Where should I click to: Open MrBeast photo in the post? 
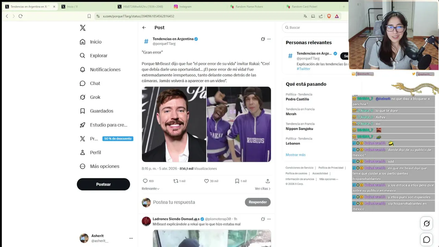coord(174,124)
